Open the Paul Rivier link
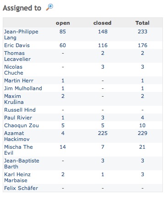The image size is (167, 200). (x=18, y=118)
